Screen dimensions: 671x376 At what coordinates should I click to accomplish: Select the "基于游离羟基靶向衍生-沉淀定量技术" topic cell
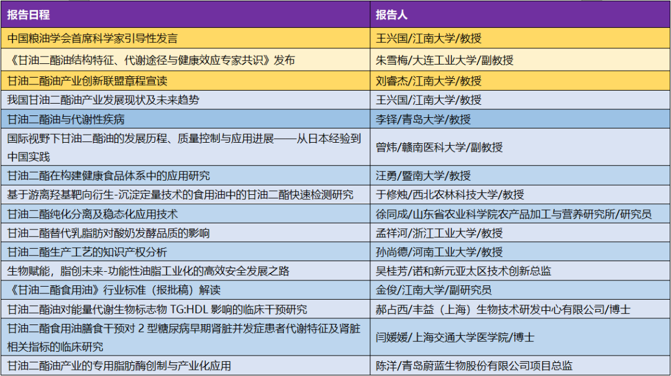tap(185, 194)
